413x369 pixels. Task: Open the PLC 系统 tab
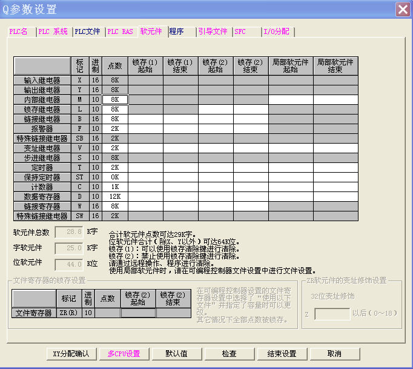[x=53, y=32]
